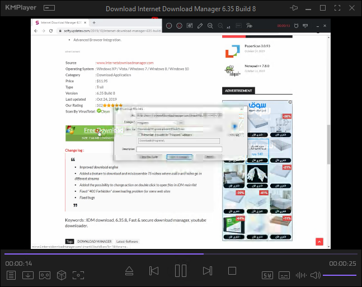Viewport: 362px width, 287px height.
Task: Click the video seek progress bar
Action: click(181, 254)
